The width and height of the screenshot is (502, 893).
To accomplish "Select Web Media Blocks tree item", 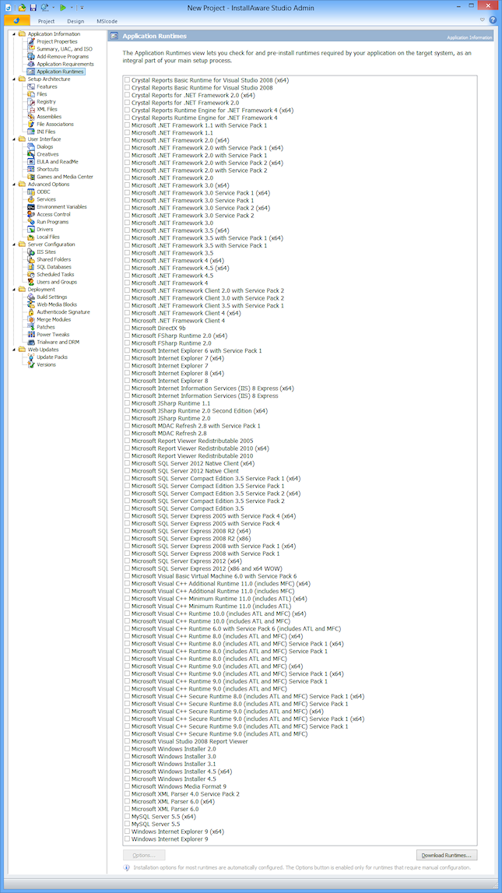I will tap(57, 304).
